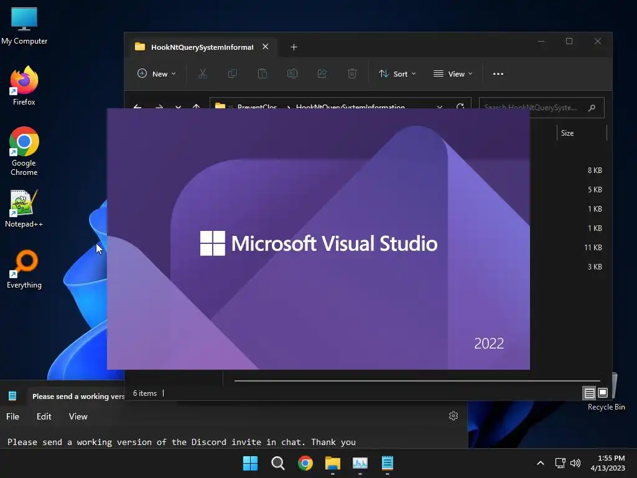Open the My Computer desktop icon
637x478 pixels.
[24, 26]
